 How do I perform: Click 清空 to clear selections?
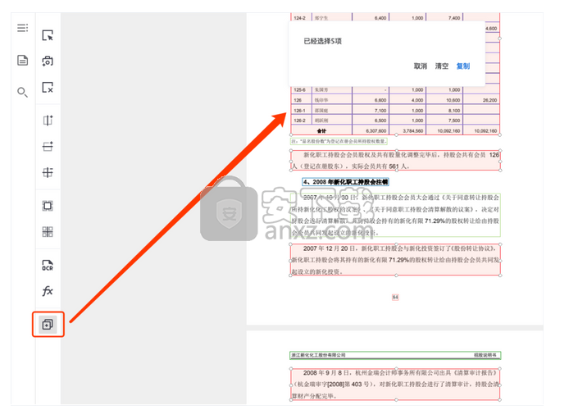point(442,66)
